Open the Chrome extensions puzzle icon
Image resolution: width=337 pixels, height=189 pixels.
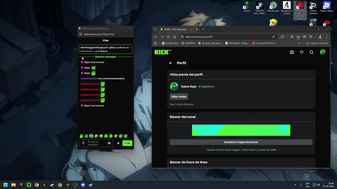pyautogui.click(x=283, y=37)
